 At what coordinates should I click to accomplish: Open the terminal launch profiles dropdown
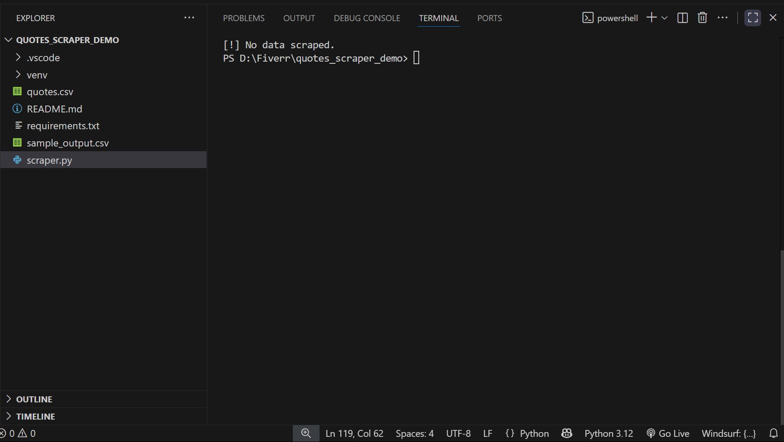pyautogui.click(x=665, y=18)
